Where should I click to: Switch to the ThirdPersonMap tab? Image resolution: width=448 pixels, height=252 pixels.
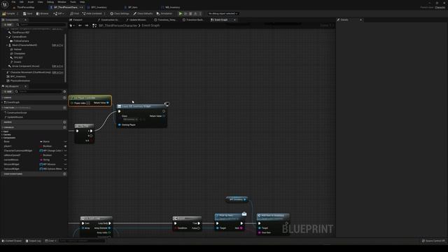[x=25, y=8]
